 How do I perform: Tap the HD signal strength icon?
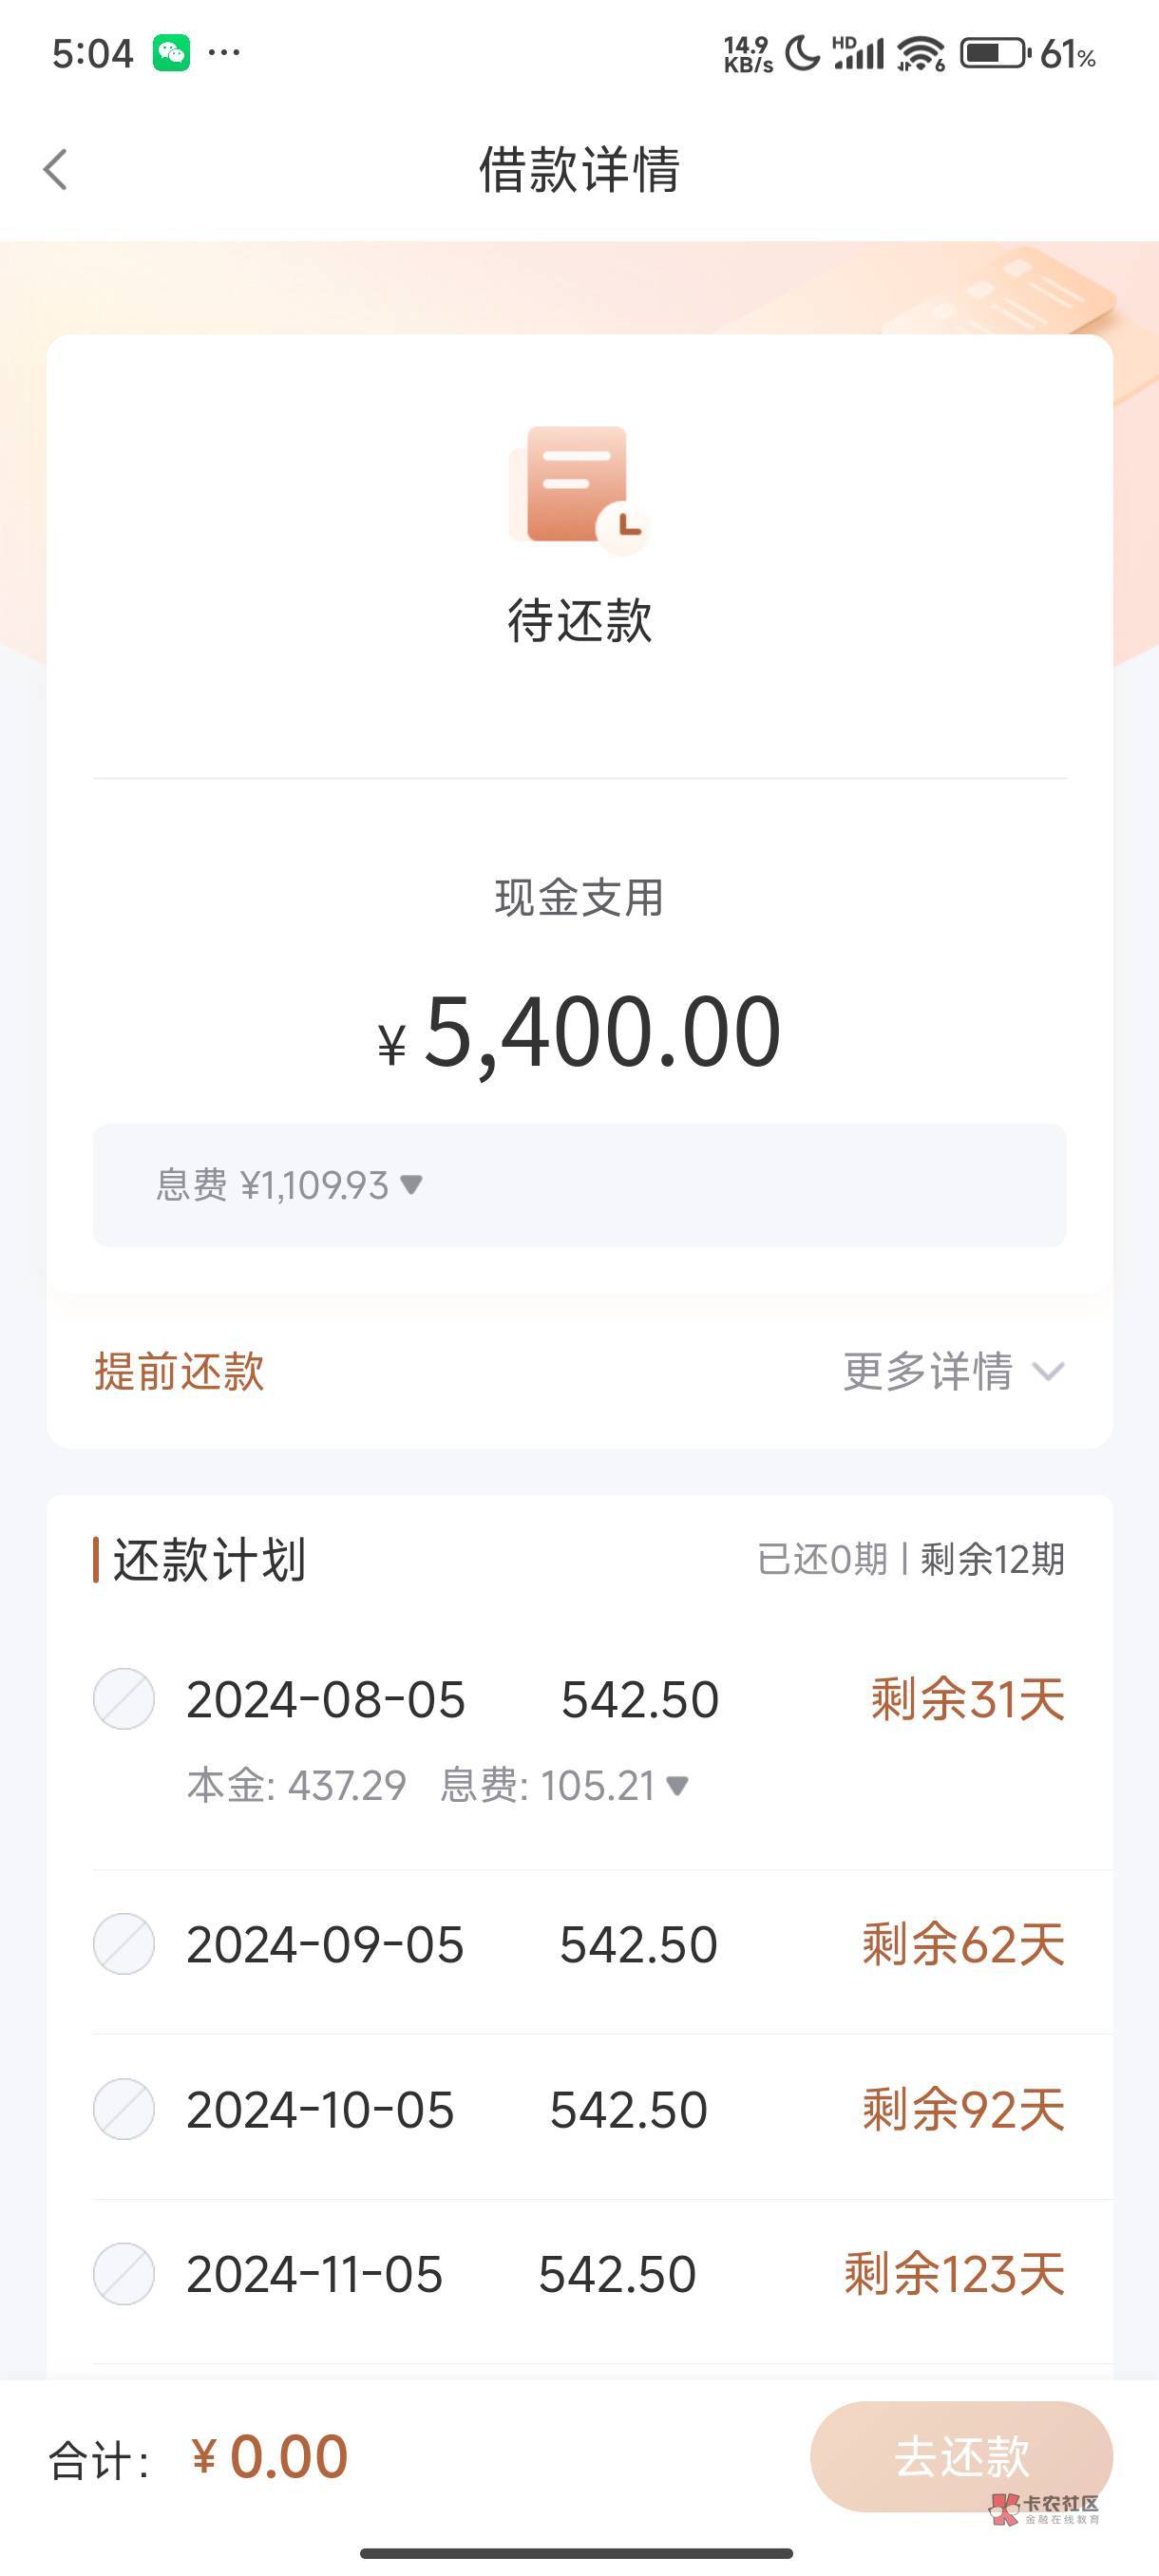click(x=859, y=53)
